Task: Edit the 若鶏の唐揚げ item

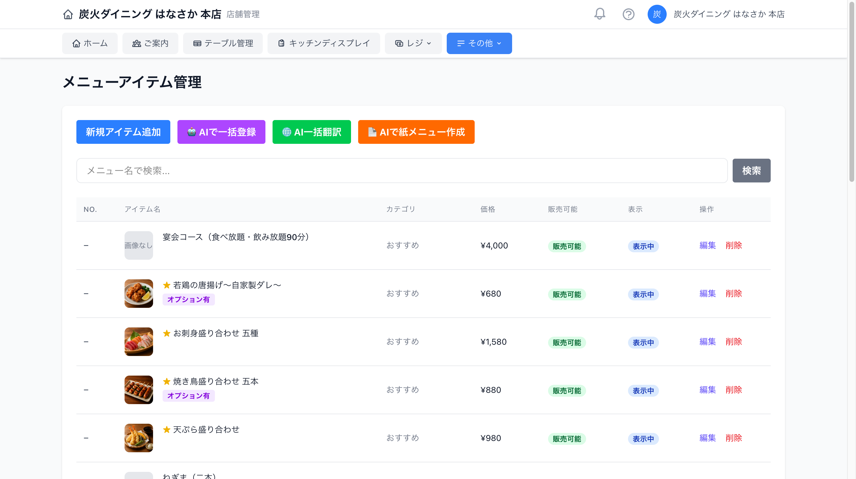Action: (x=707, y=293)
